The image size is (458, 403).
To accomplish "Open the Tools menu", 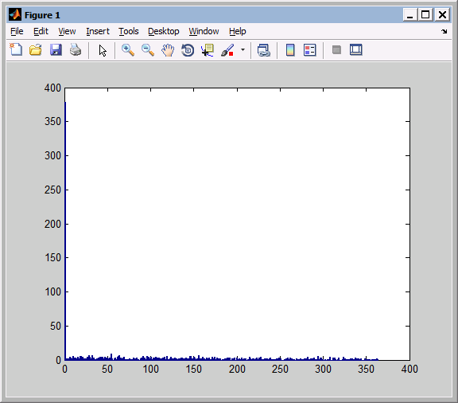I will click(x=129, y=31).
